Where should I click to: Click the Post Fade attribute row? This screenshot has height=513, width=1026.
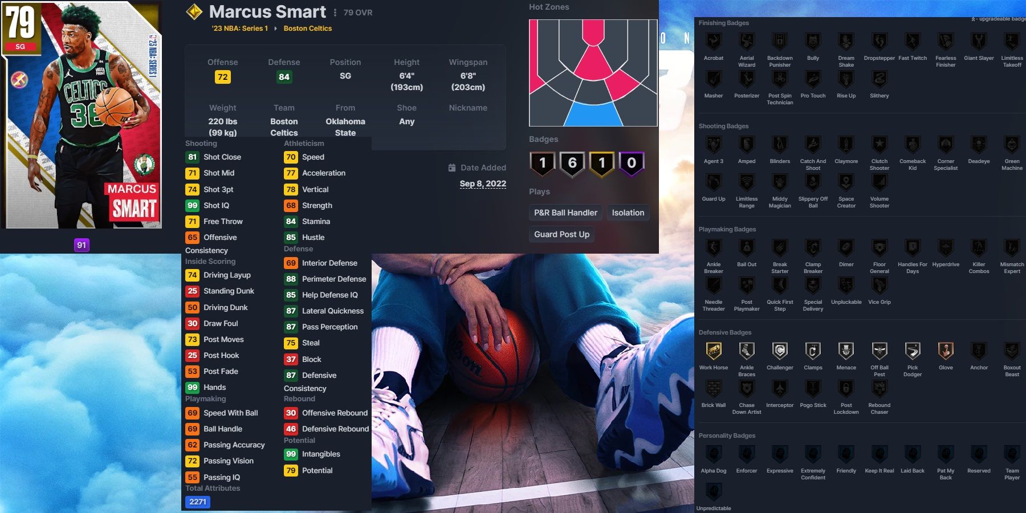pyautogui.click(x=212, y=371)
